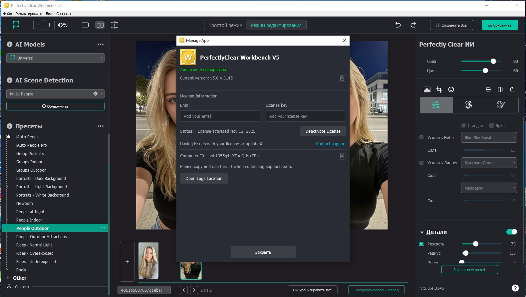Switch to split-view compare icon
This screenshot has height=297, width=526.
tap(115, 25)
